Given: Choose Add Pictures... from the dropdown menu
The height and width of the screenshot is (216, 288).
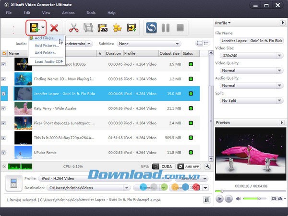Looking at the screenshot, I should click(x=47, y=46).
